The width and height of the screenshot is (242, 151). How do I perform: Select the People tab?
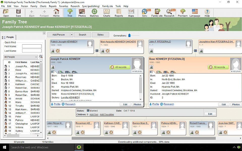click(8, 37)
